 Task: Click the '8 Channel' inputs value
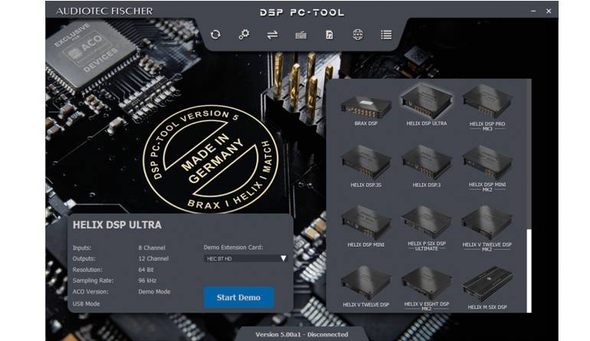tap(152, 248)
